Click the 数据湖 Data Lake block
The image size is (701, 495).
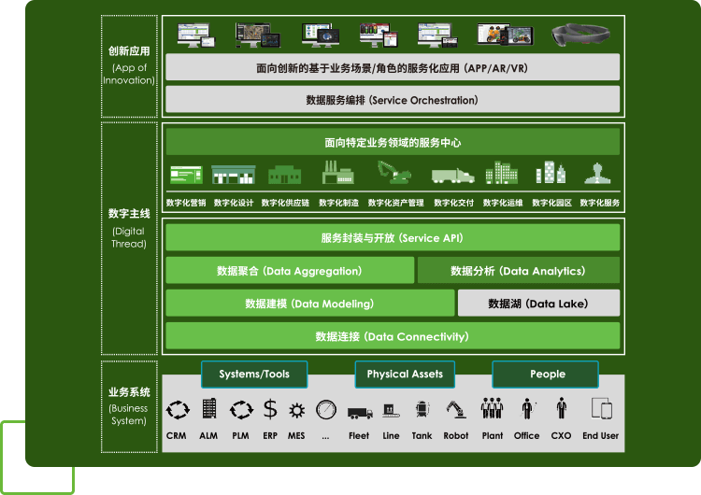coord(538,304)
